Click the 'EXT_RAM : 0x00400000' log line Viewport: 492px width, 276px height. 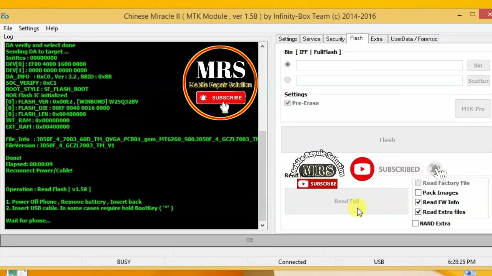click(x=38, y=127)
